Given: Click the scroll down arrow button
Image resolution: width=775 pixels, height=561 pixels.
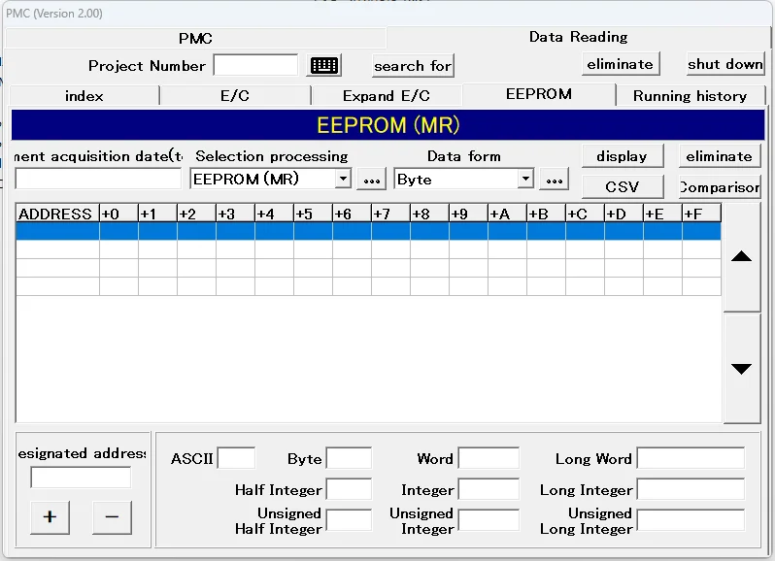Looking at the screenshot, I should (x=741, y=369).
